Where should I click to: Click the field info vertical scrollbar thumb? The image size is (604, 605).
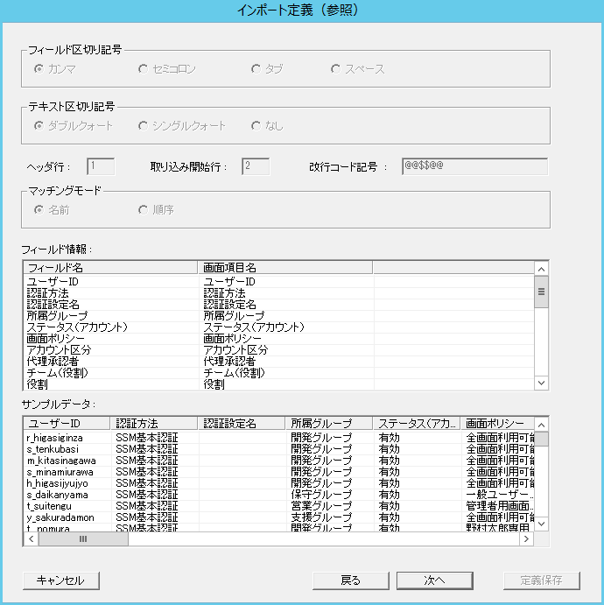click(541, 292)
